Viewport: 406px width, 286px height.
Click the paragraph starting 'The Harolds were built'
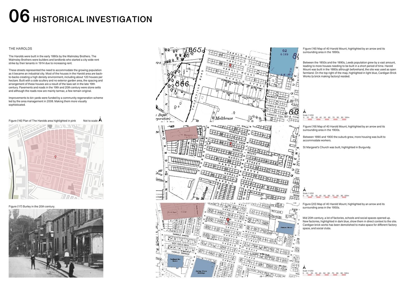(54, 60)
